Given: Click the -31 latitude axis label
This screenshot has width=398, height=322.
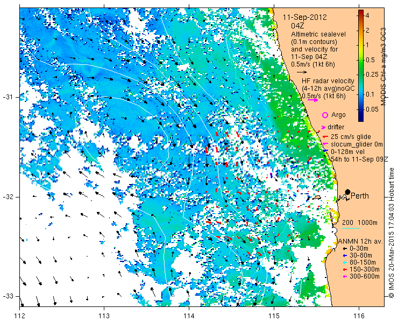Looking at the screenshot, I should [9, 97].
